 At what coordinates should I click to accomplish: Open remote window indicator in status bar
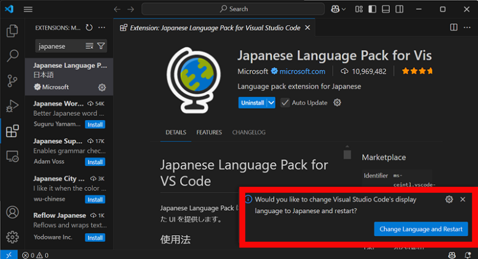tap(9, 255)
